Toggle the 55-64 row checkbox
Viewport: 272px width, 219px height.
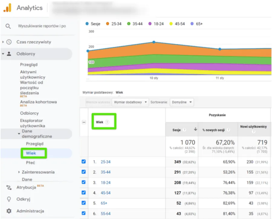pyautogui.click(x=84, y=214)
